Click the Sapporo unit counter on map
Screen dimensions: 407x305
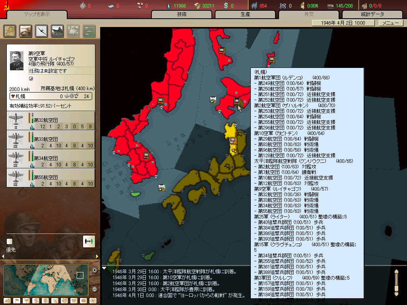pos(237,101)
